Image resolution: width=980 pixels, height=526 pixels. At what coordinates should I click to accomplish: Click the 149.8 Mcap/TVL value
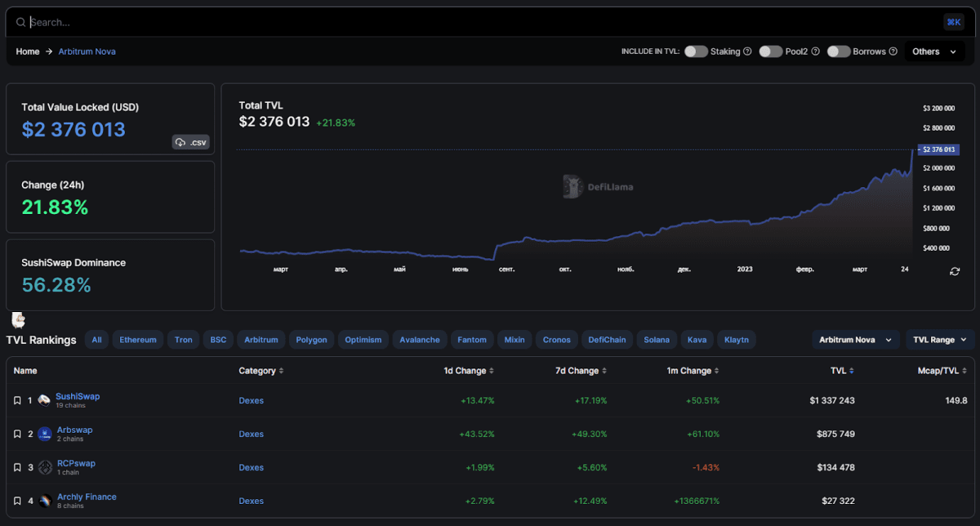click(956, 400)
